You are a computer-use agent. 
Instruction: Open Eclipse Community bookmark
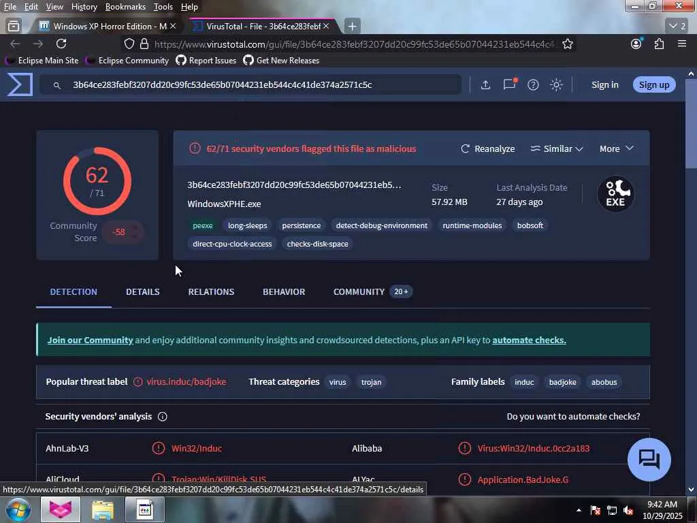point(127,61)
